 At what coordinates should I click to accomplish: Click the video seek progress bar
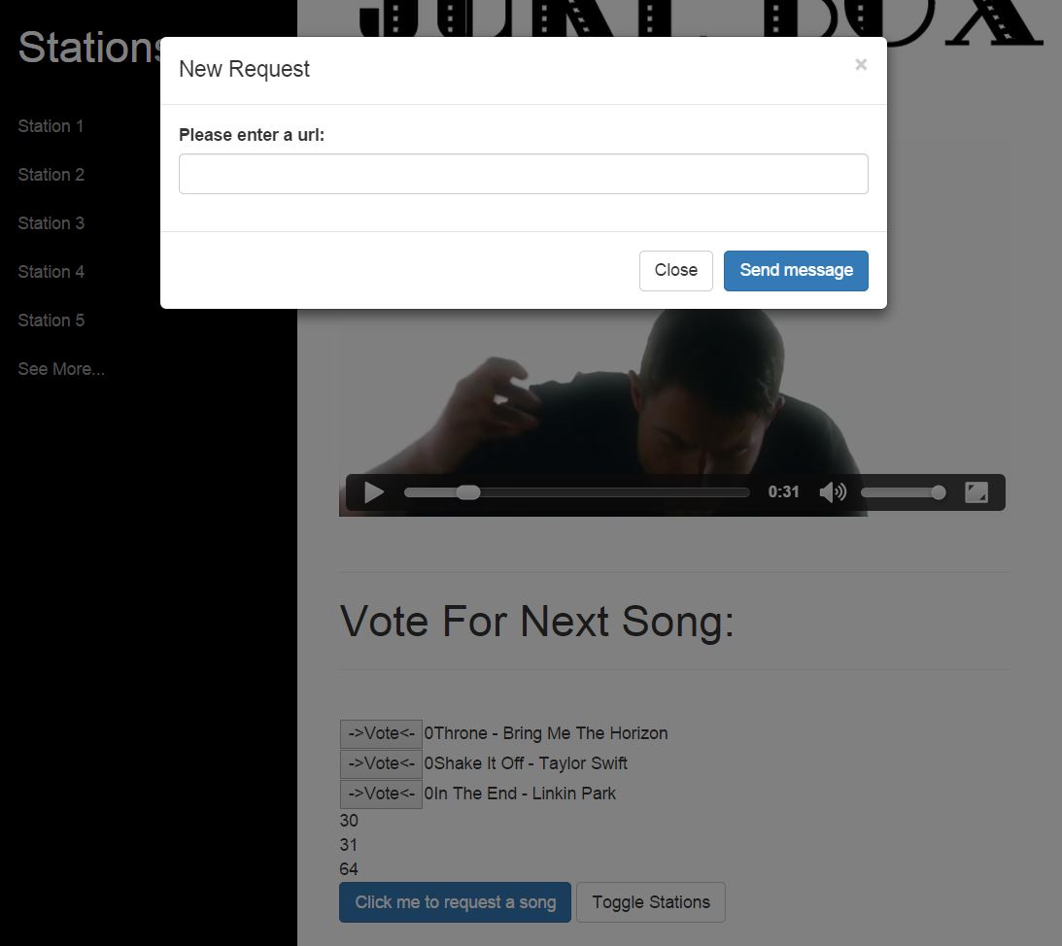(576, 492)
